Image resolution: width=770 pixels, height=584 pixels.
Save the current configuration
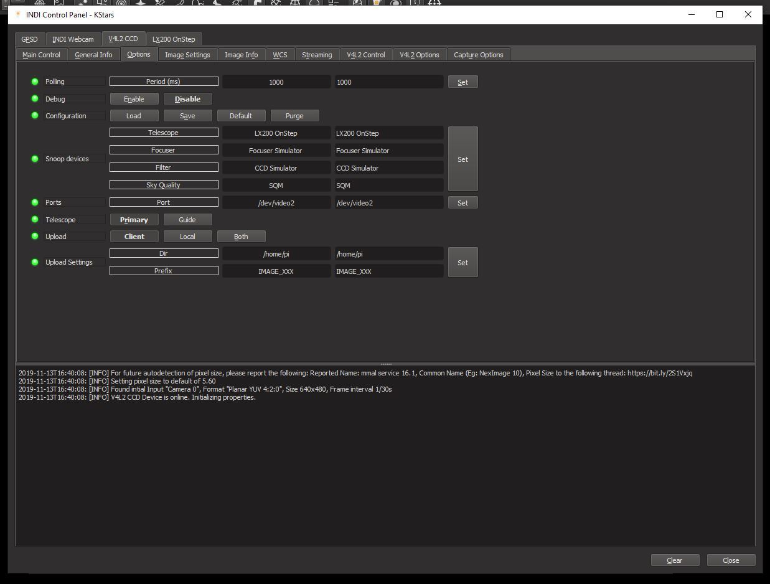(187, 116)
